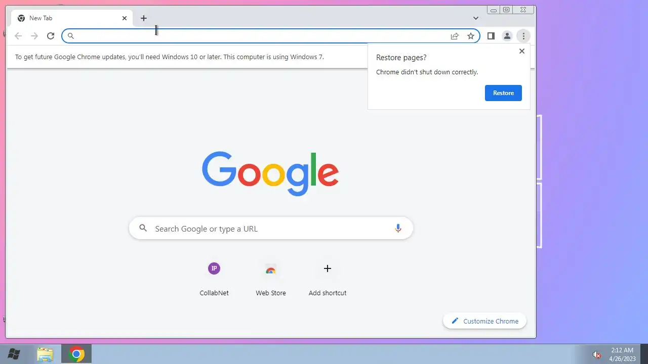
Task: Minimize the Chrome window
Action: [494, 10]
